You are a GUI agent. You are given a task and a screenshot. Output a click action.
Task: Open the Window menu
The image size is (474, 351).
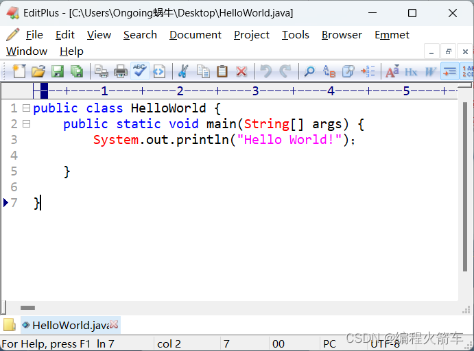tap(27, 51)
